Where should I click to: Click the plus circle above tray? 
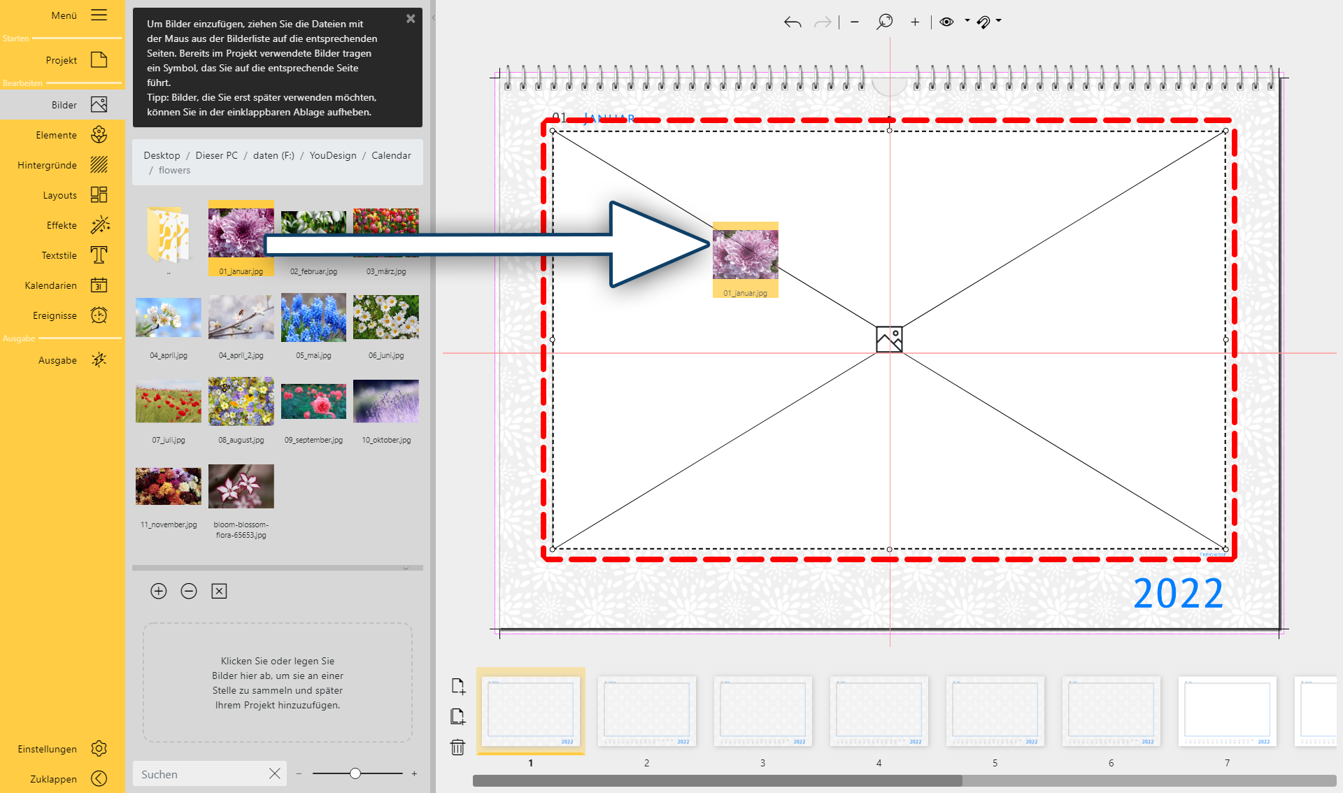pyautogui.click(x=159, y=591)
